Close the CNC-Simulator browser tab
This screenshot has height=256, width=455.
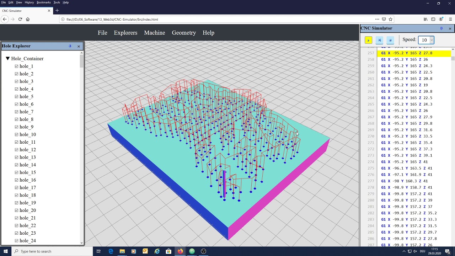(x=49, y=11)
